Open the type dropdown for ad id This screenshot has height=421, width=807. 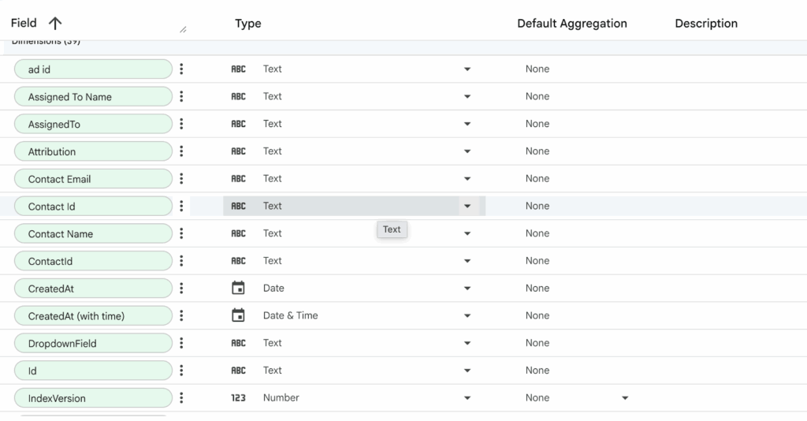(x=467, y=69)
